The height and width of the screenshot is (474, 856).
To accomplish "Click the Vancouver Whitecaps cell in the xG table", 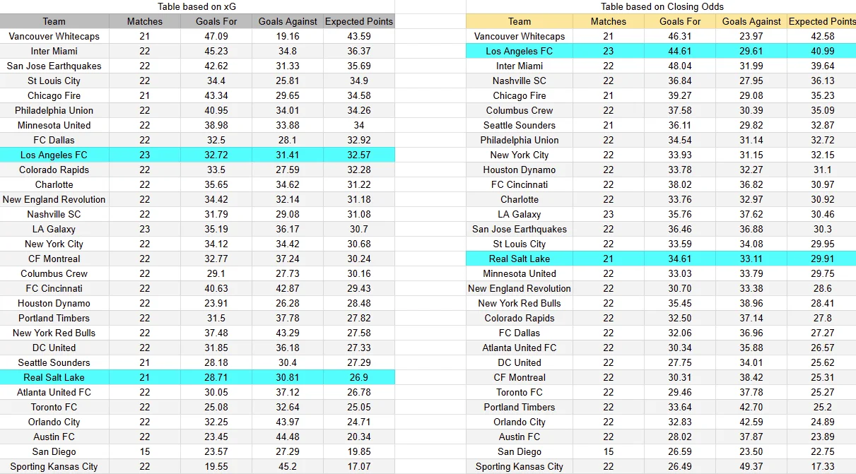I will [x=54, y=36].
